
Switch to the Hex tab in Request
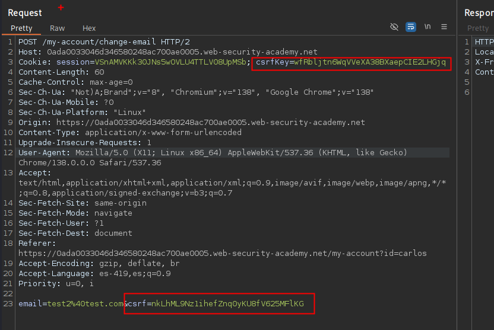89,28
